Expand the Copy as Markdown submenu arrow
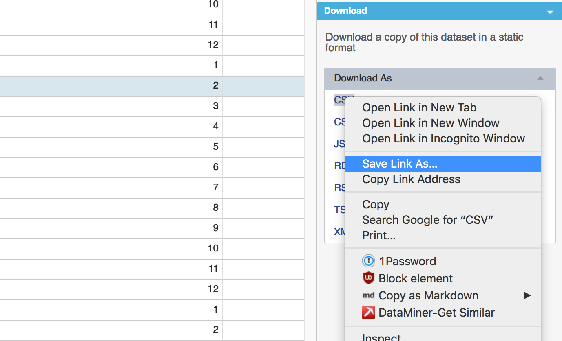The width and height of the screenshot is (562, 341). click(527, 295)
